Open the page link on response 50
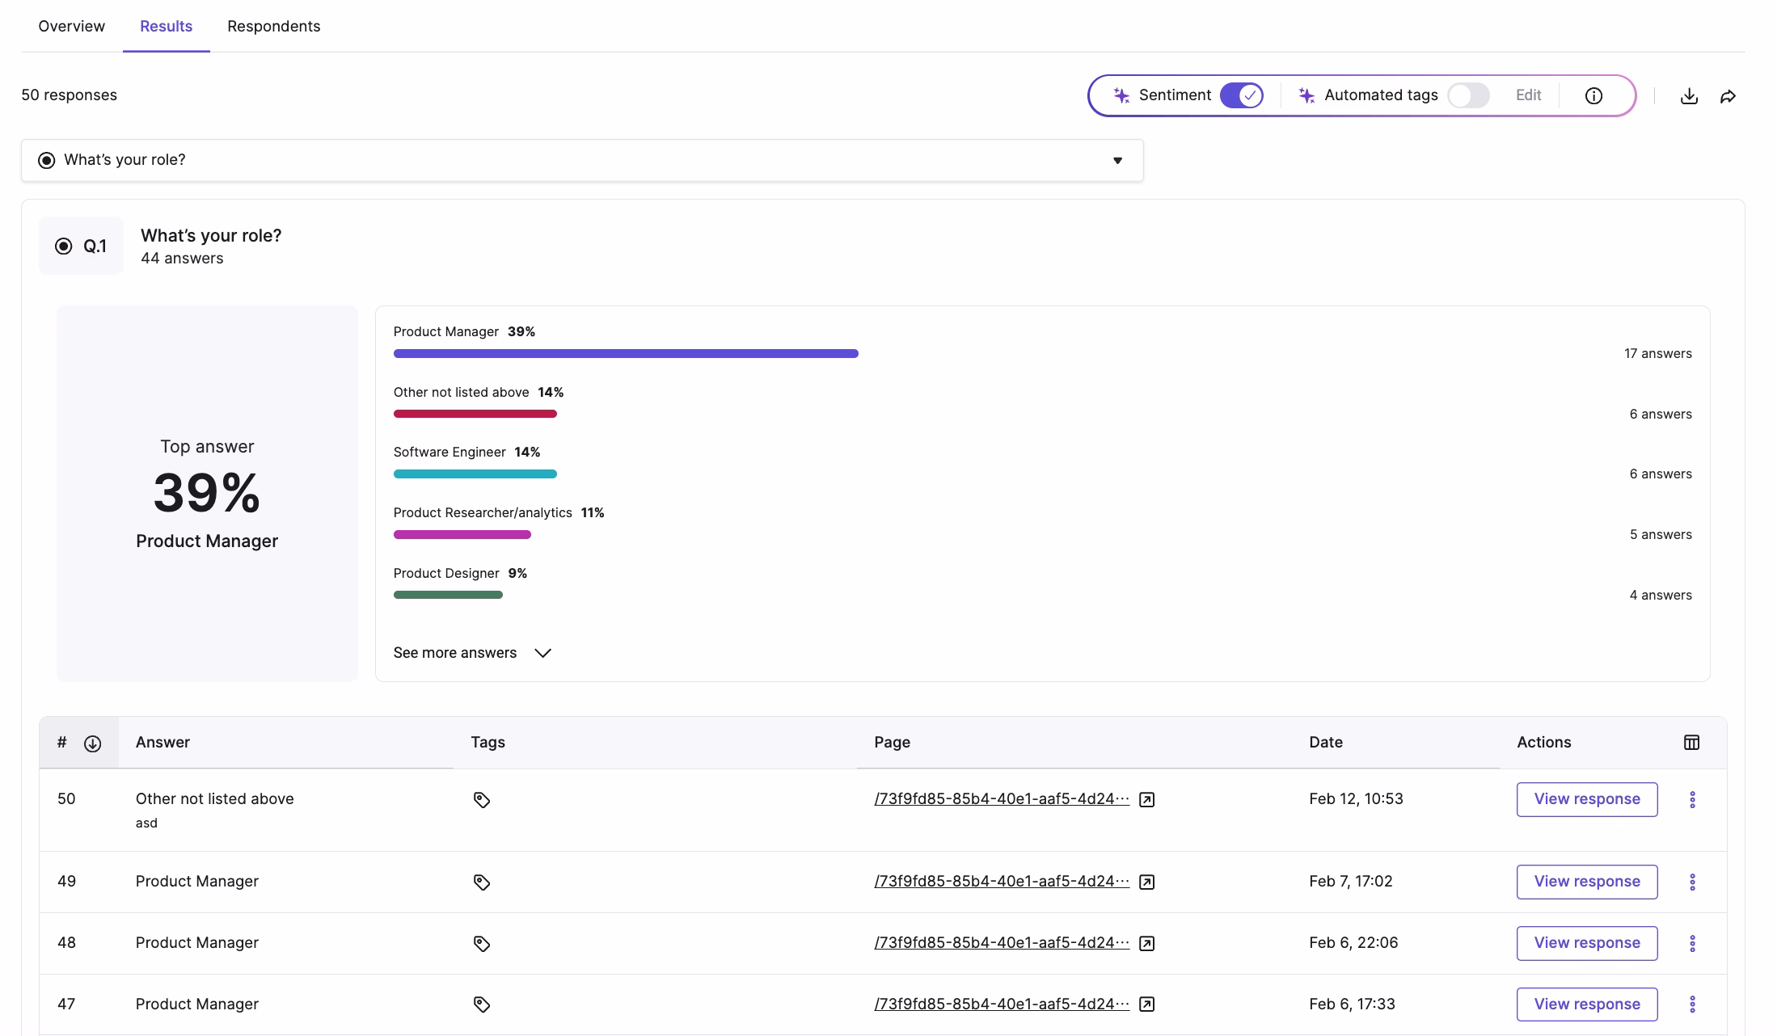Screen dimensions: 1777x1036 pos(1001,799)
